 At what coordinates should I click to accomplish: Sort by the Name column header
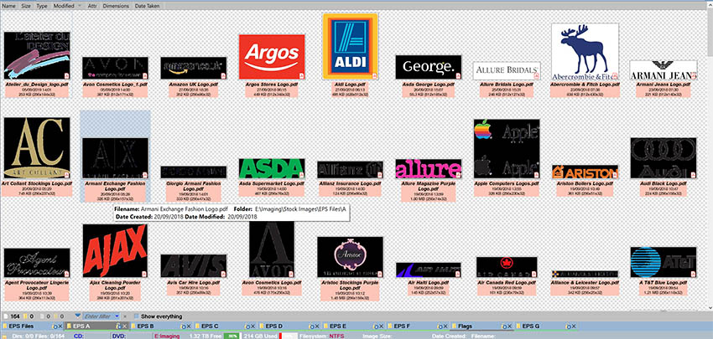(8, 6)
